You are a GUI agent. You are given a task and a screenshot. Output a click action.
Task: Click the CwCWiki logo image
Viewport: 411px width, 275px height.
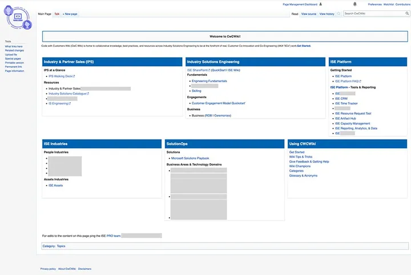(18, 18)
